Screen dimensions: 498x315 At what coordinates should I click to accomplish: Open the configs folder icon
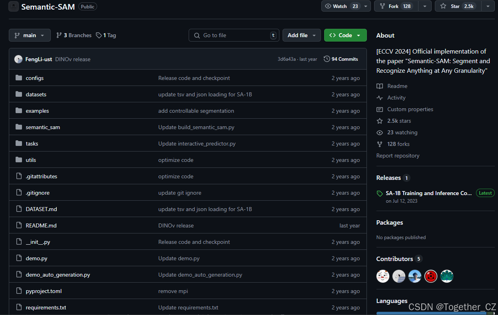18,78
